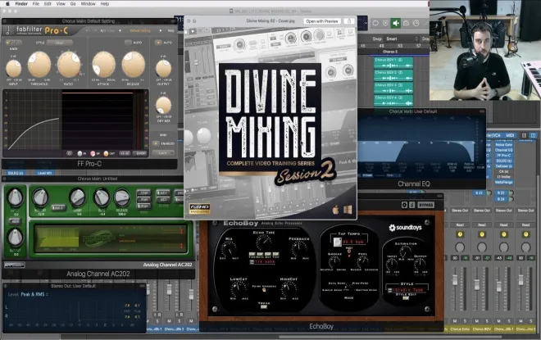
Task: Click the EchoBoy HighCut knob
Action: click(289, 288)
